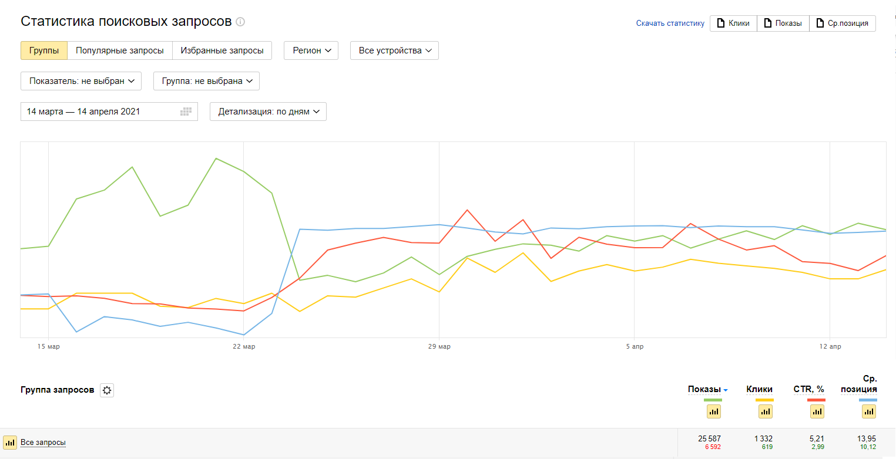Toggle chart icon under Показы column
This screenshot has width=896, height=459.
click(x=714, y=411)
